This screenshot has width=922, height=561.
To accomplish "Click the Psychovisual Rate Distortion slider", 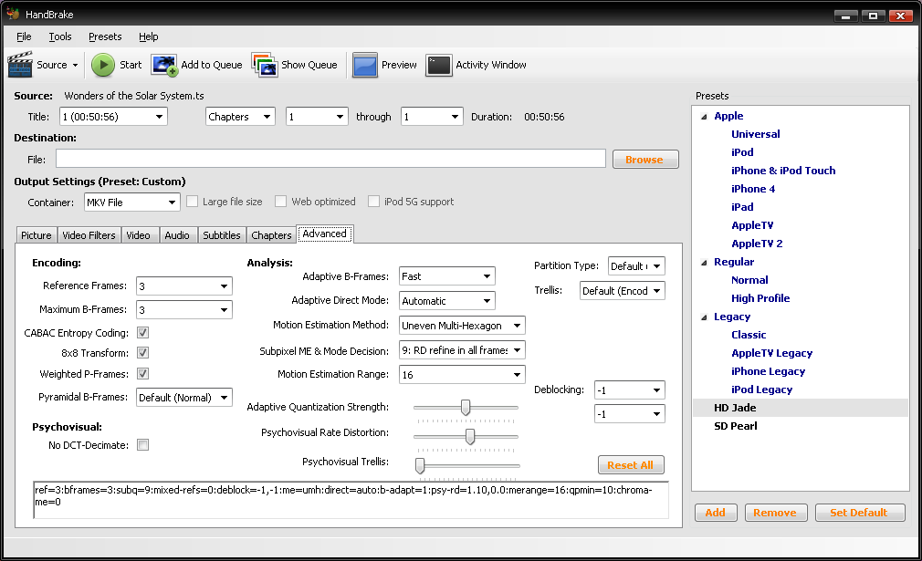I will point(466,436).
